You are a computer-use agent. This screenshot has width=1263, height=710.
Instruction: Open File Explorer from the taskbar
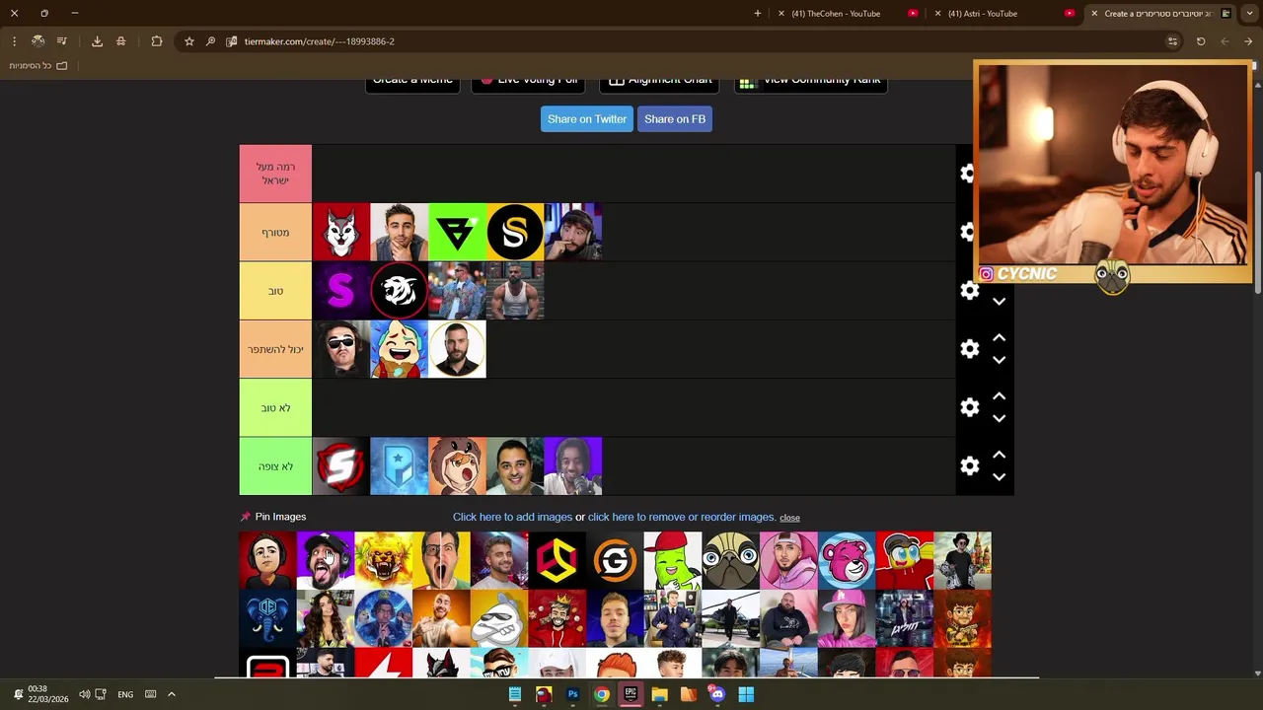pyautogui.click(x=659, y=694)
